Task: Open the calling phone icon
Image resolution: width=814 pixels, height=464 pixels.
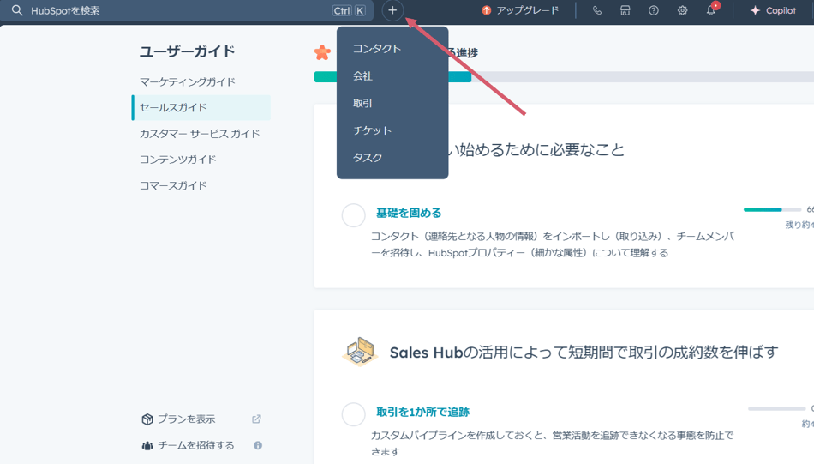Action: point(597,10)
